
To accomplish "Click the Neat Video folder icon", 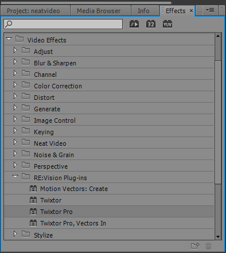I will pos(26,142).
